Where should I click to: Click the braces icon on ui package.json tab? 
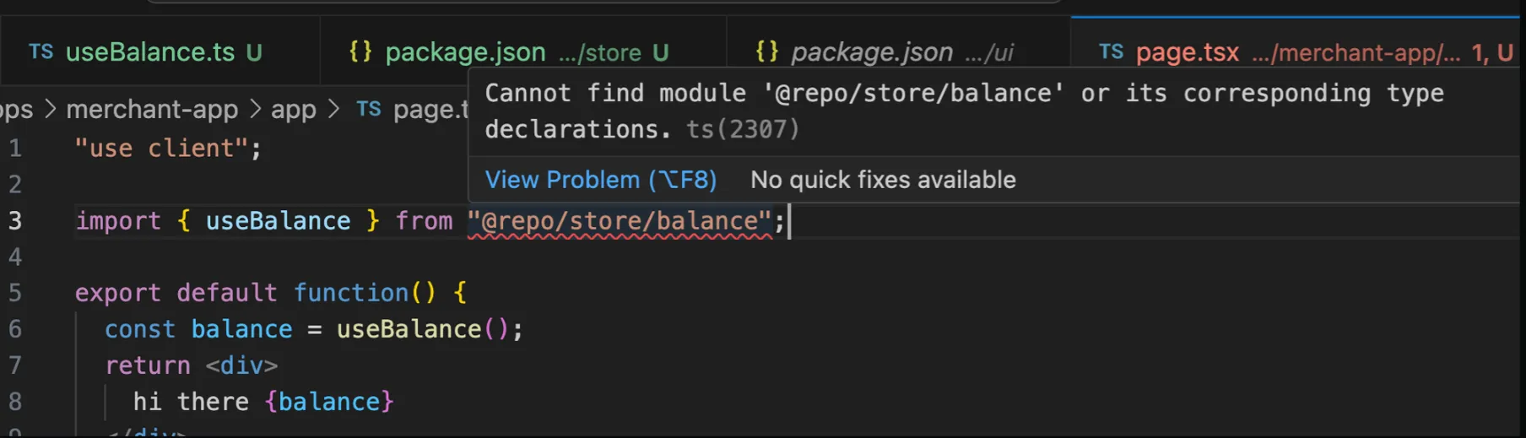tap(766, 52)
